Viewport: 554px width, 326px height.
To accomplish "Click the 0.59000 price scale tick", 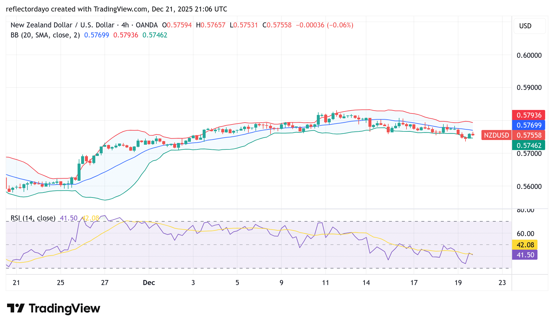I will click(x=529, y=88).
